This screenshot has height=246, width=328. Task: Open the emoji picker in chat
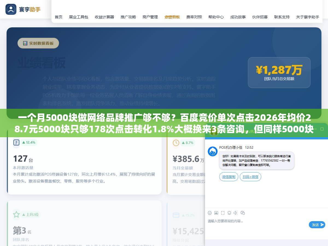tap(210, 213)
